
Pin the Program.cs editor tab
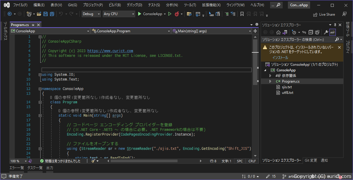(33, 25)
